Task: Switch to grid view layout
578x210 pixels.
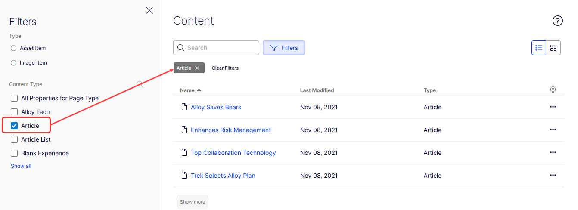Action: click(x=553, y=48)
